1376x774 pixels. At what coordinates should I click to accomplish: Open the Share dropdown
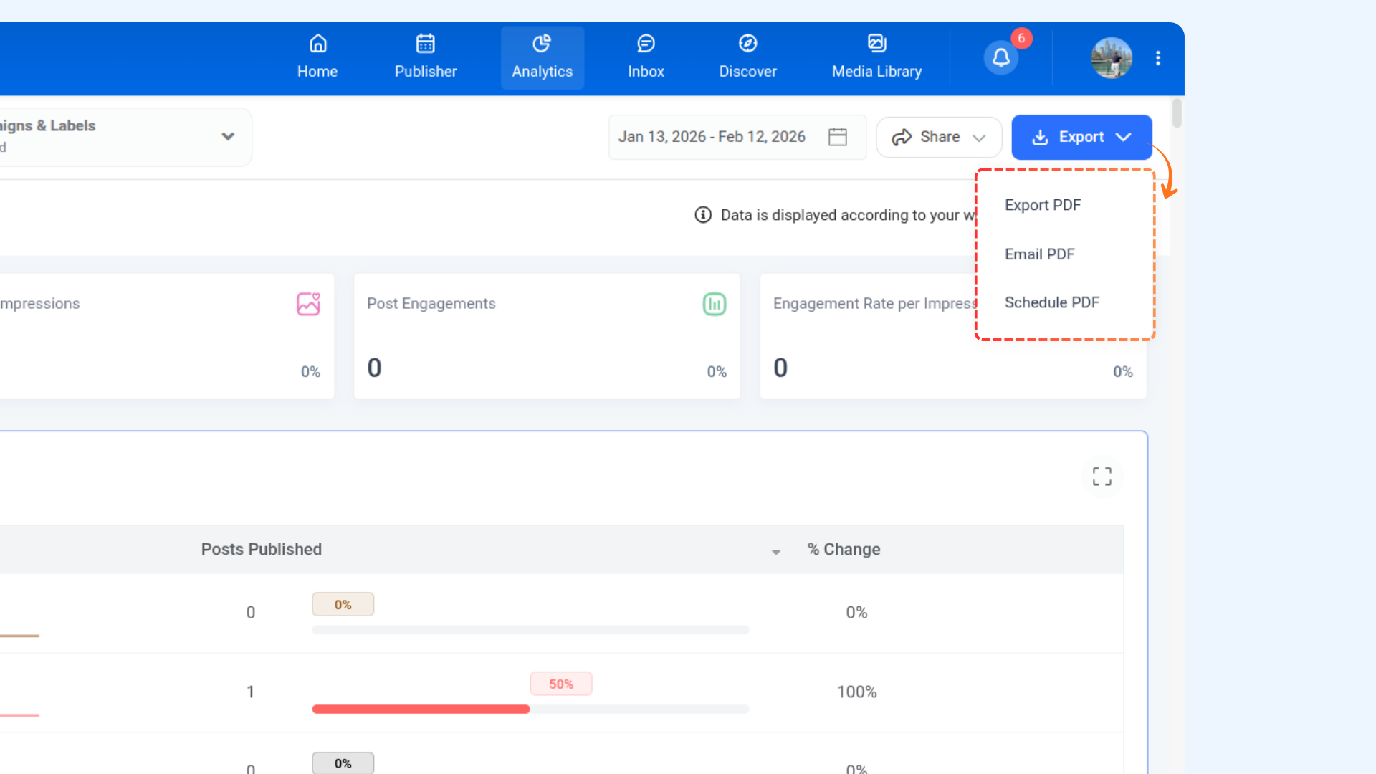tap(939, 137)
